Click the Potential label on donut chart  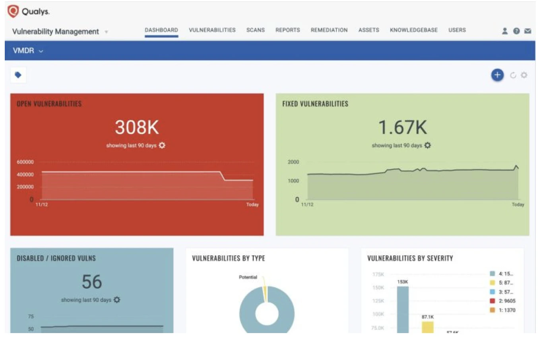click(248, 277)
